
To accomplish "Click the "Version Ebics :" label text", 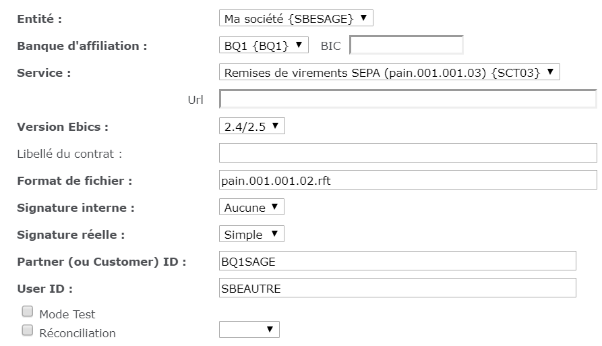I will [62, 127].
